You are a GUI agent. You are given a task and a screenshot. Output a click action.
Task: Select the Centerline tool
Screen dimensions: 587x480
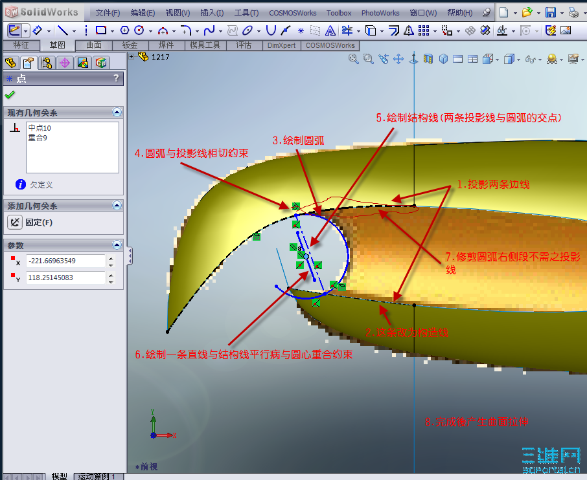[86, 30]
